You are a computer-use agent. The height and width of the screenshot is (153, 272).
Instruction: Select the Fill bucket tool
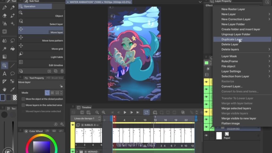point(12,49)
